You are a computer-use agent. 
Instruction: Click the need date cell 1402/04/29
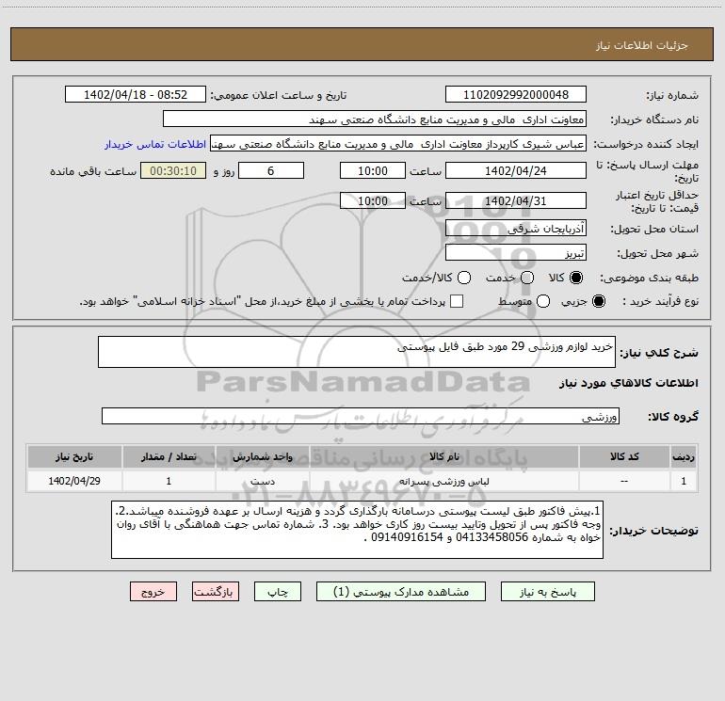[x=74, y=481]
